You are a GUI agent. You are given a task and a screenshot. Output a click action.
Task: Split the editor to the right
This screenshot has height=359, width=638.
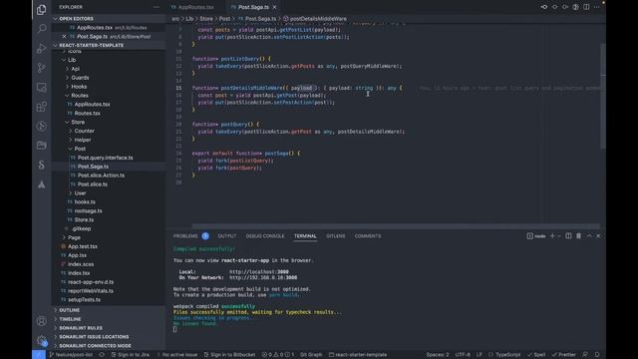pyautogui.click(x=586, y=7)
